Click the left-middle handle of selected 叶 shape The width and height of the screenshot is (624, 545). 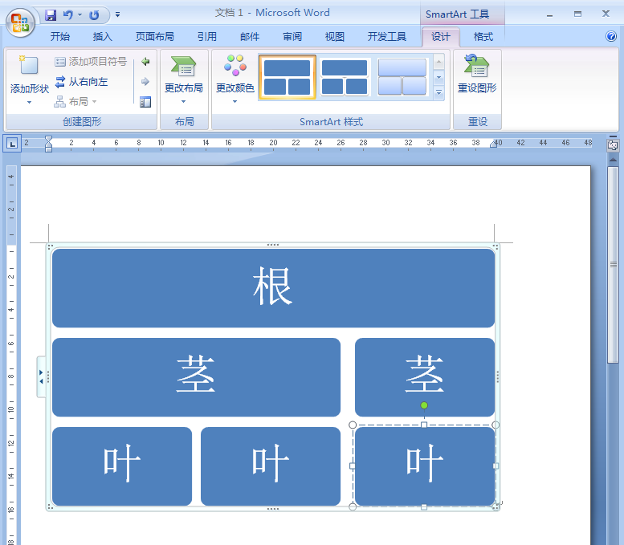pyautogui.click(x=353, y=466)
